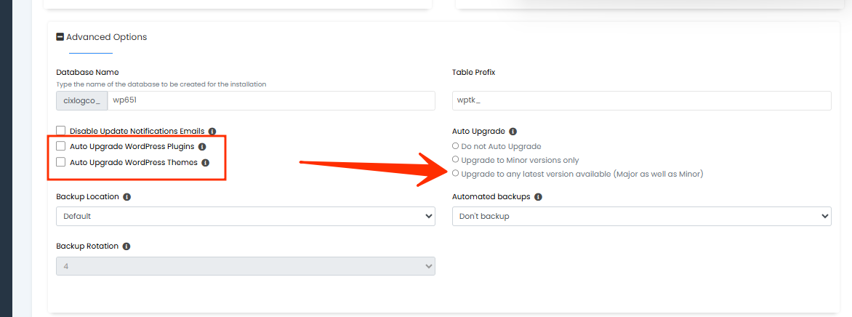Click the Database Name input field
This screenshot has height=317, width=852.
(270, 100)
